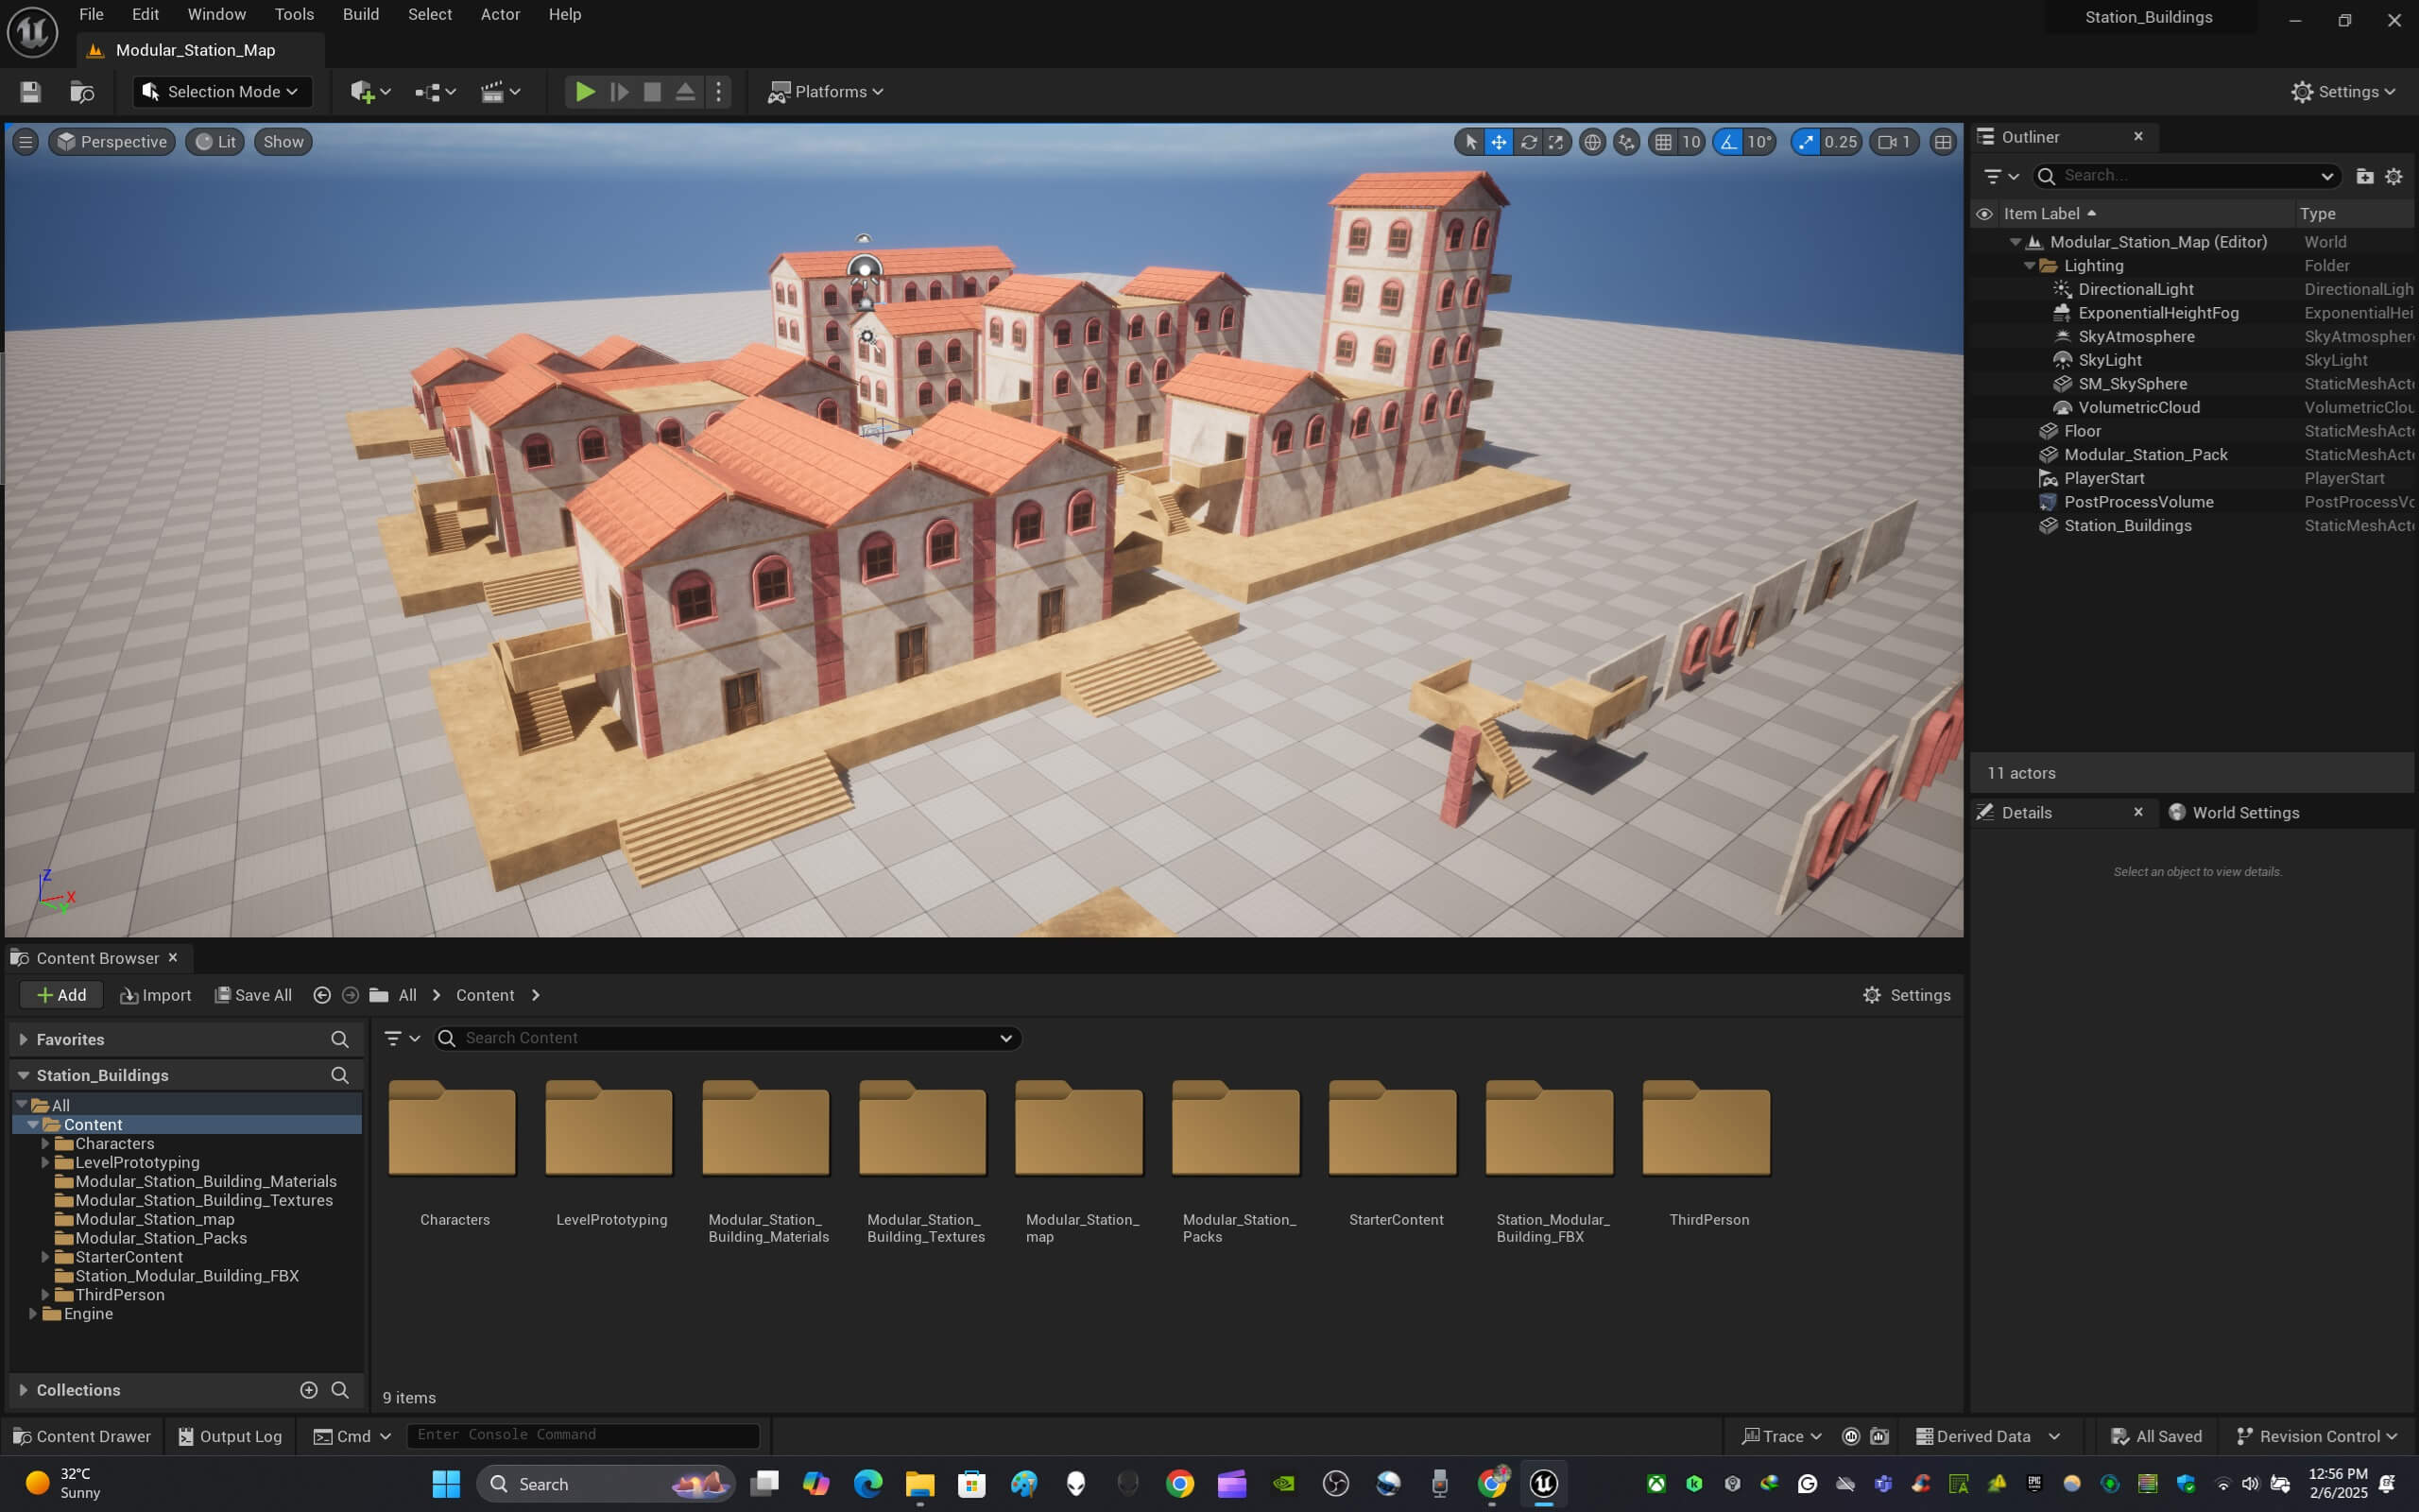Click the Play level button
The width and height of the screenshot is (2419, 1512).
coord(585,92)
